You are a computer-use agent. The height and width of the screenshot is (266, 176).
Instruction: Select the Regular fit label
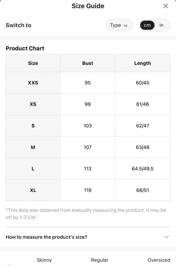99,260
